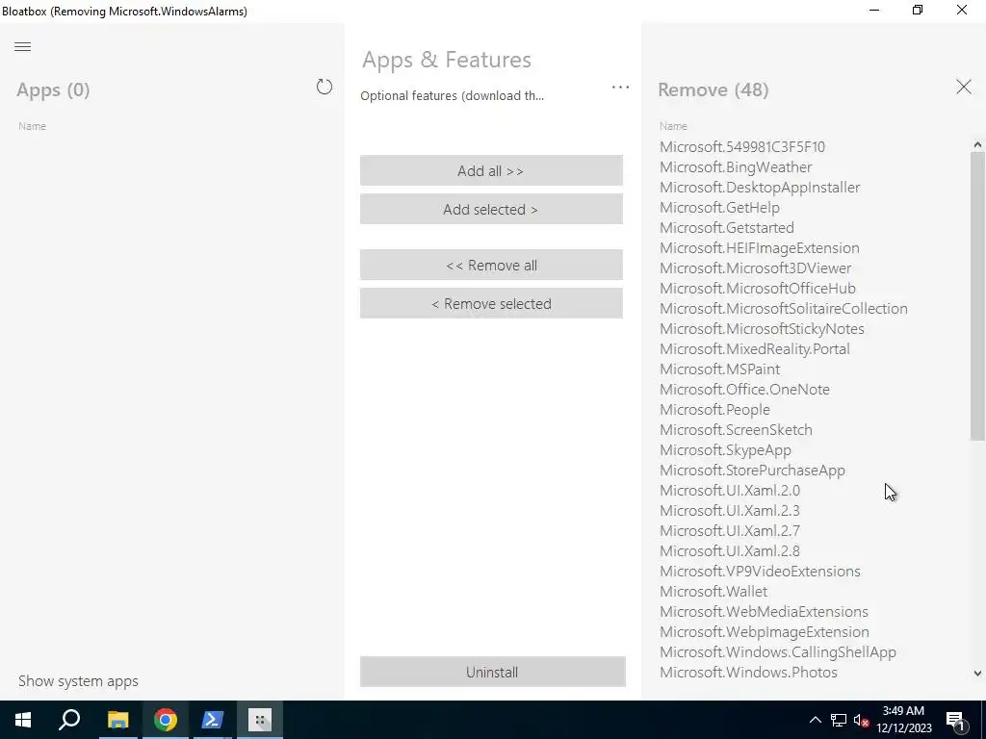The height and width of the screenshot is (739, 986).
Task: Select Microsoft.MixedReality.Portal entry
Action: [x=755, y=348]
